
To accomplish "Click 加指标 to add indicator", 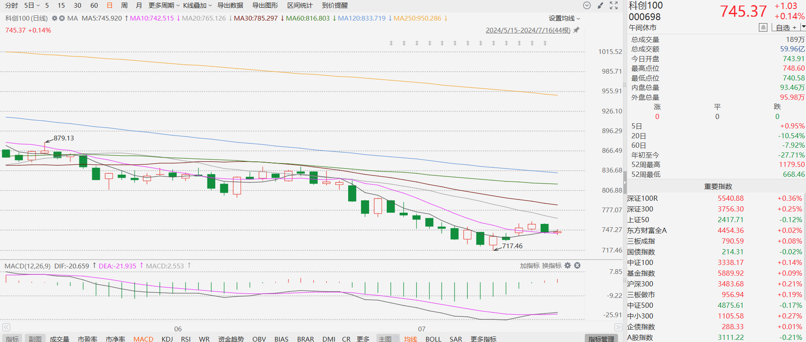I will [x=529, y=265].
